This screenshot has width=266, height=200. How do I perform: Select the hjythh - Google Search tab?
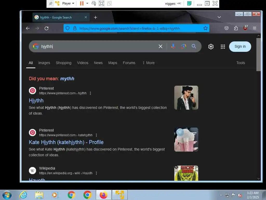tap(61, 17)
